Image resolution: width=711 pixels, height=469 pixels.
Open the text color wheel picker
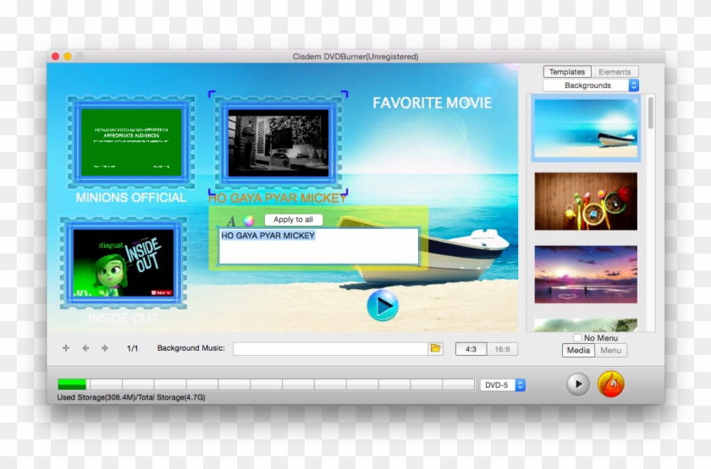click(249, 221)
